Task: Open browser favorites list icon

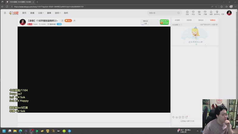Action: click(x=226, y=7)
